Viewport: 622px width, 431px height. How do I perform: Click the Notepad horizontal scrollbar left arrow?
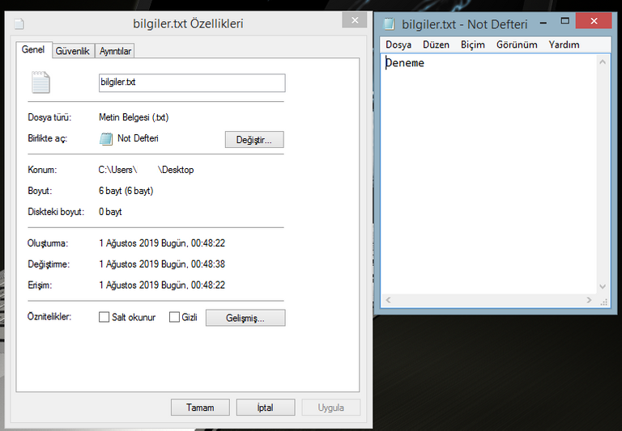tap(388, 300)
